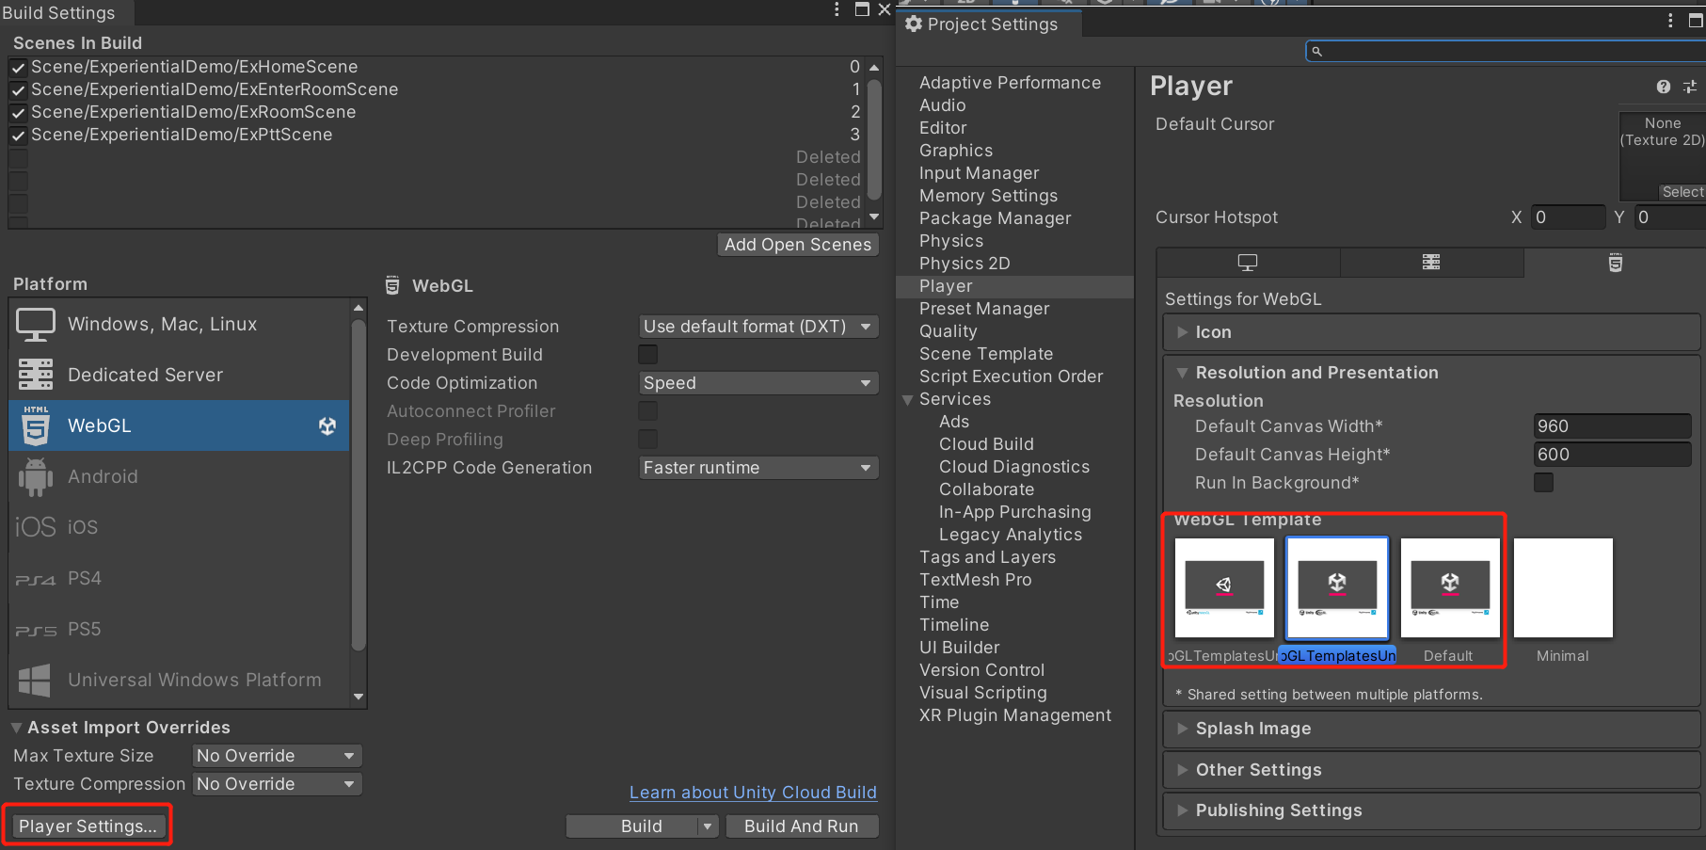Select Quality in the Project Settings list
This screenshot has width=1706, height=850.
948,331
